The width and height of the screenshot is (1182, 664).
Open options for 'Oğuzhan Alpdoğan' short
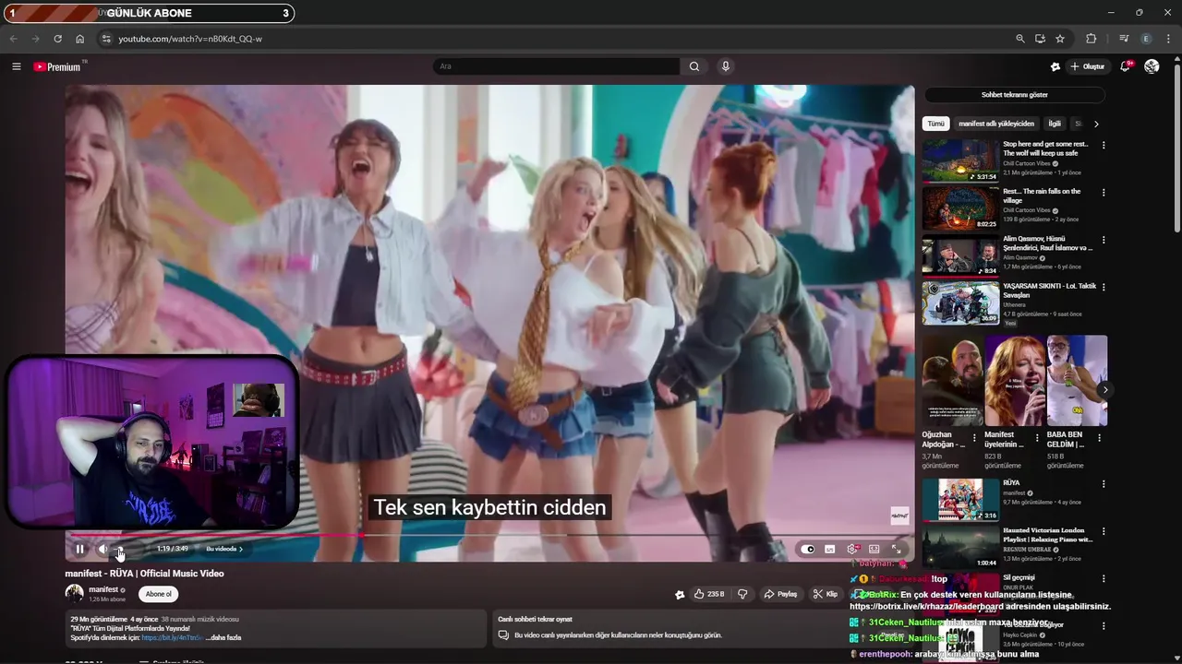tap(973, 438)
